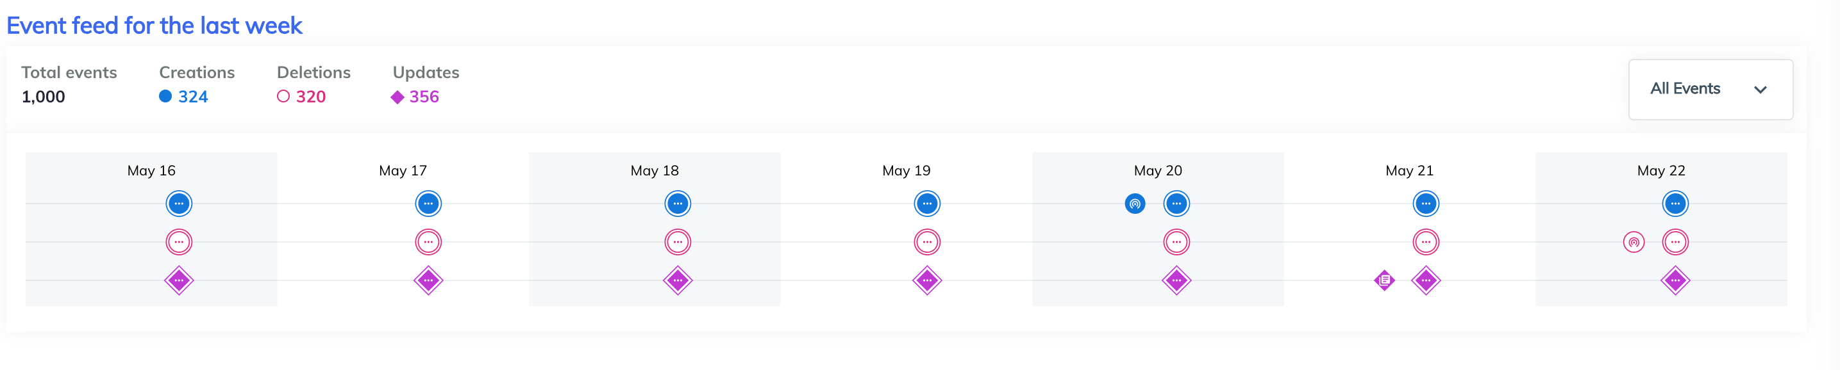This screenshot has height=370, width=1840.
Task: Open the document update event on May 21
Action: point(1384,280)
